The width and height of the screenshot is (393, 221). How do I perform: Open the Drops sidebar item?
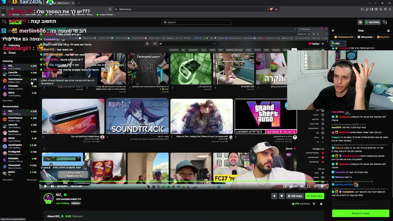click(x=12, y=53)
